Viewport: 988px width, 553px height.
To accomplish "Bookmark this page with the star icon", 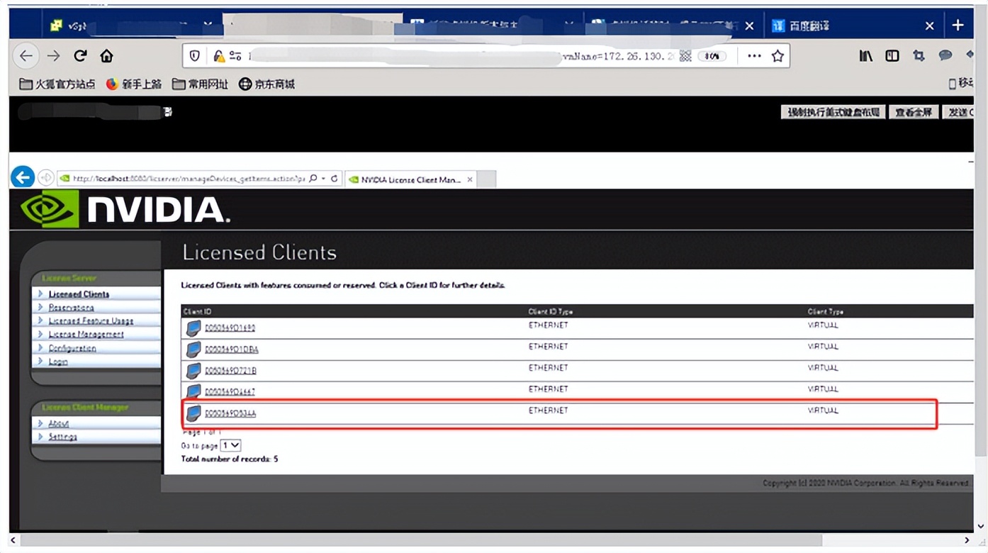I will click(x=778, y=56).
